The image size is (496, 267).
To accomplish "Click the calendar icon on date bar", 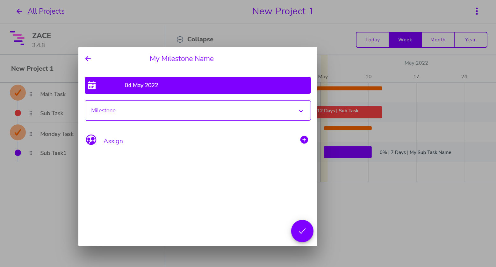I will (92, 85).
